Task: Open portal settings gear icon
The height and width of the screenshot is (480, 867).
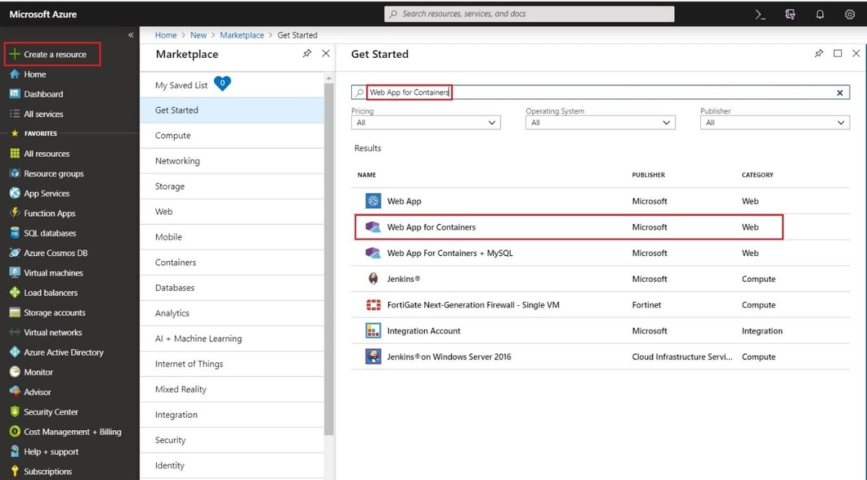Action: [850, 14]
